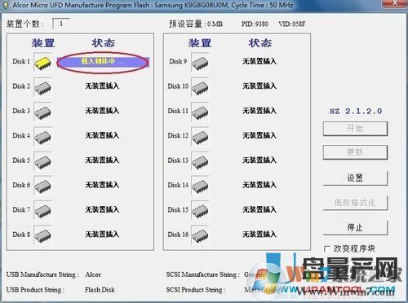The width and height of the screenshot is (408, 303).
Task: Select the Disk 12 chip icon
Action: [200, 136]
